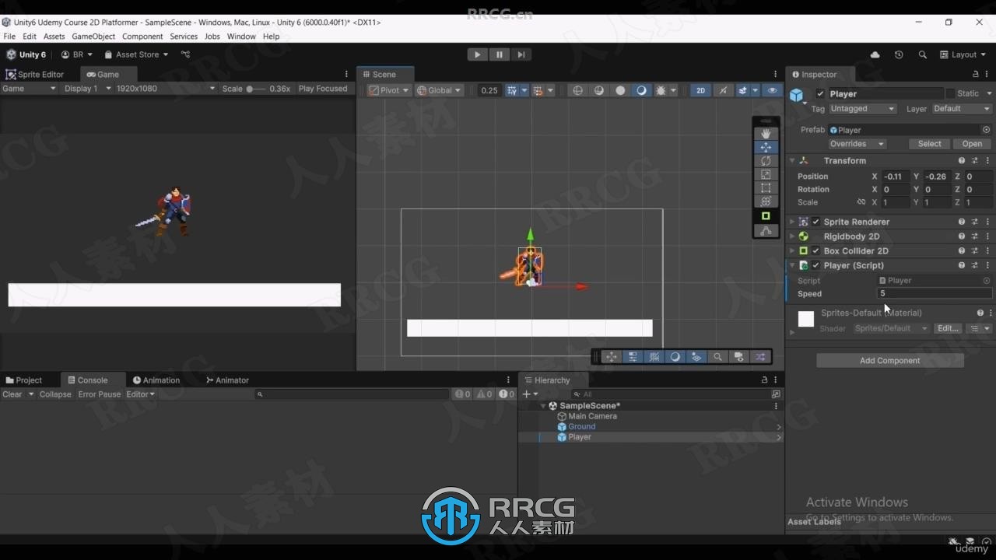
Task: Click the Console Collapse button
Action: coord(55,394)
